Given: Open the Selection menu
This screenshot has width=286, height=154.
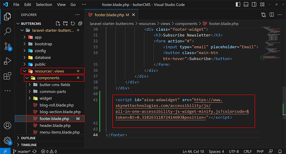Looking at the screenshot, I should [x=44, y=5].
